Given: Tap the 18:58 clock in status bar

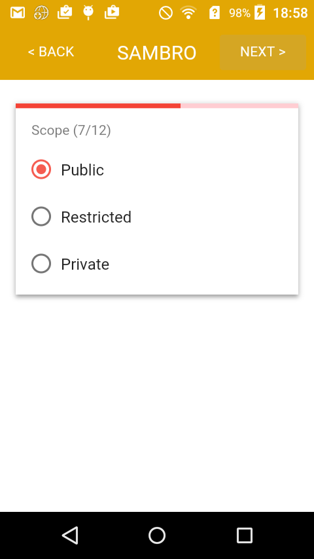Looking at the screenshot, I should 290,13.
